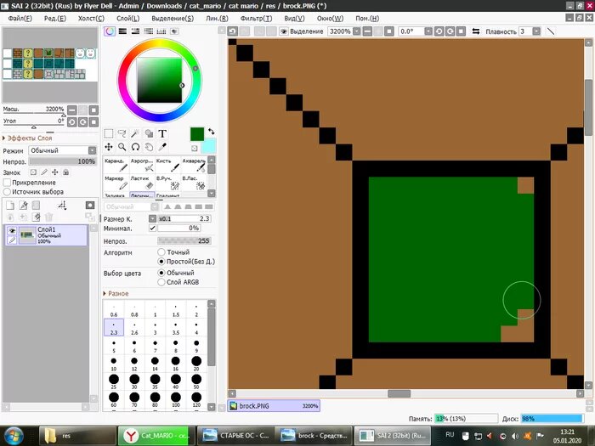Select the Text tool (T)
The width and height of the screenshot is (595, 446).
162,133
